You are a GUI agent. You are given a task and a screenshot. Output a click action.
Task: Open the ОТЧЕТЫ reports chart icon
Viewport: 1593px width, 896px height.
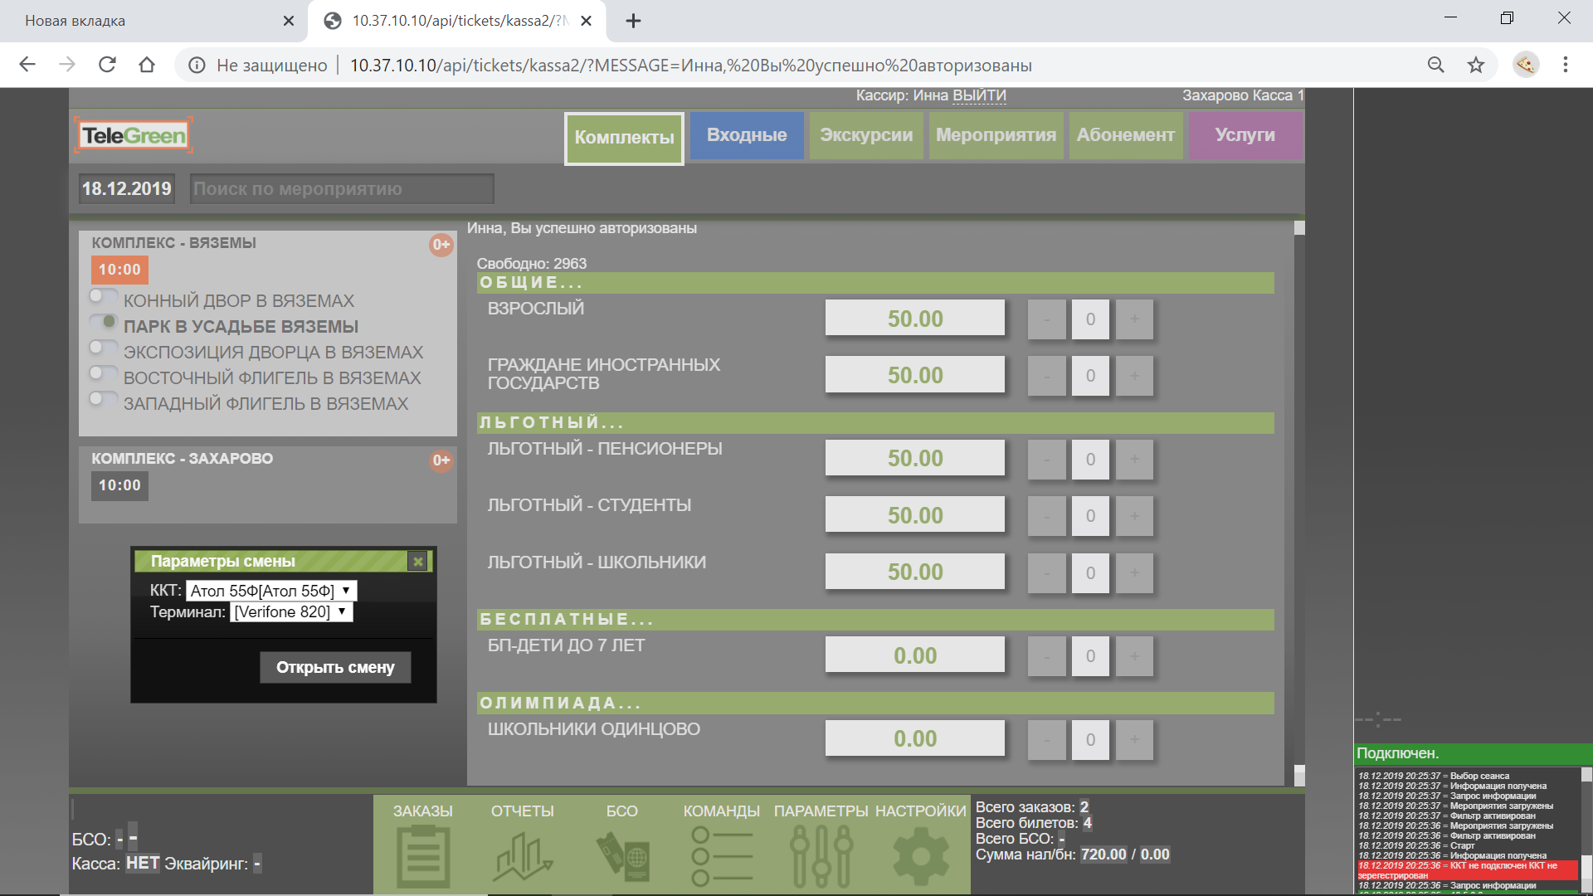coord(523,855)
